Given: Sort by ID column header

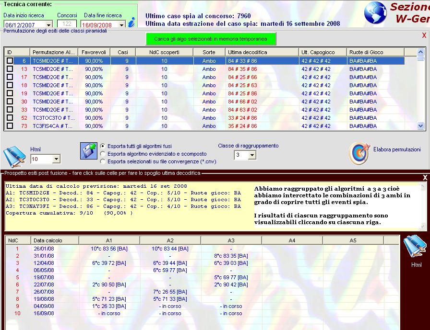Looking at the screenshot, I should click(17, 52).
